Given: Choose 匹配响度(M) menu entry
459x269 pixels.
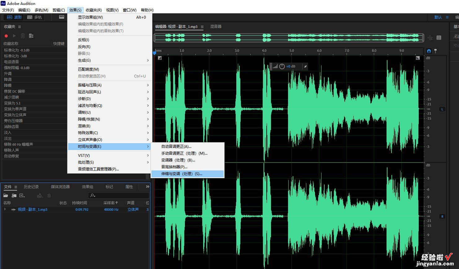Looking at the screenshot, I should click(x=110, y=69).
